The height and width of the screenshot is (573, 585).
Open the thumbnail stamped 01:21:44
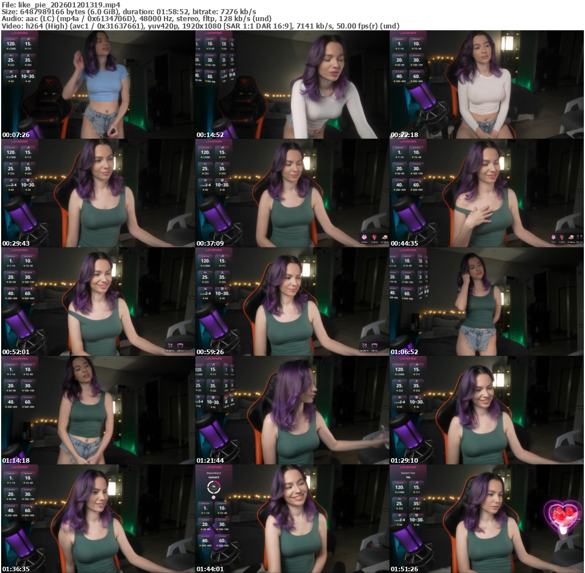tap(292, 410)
